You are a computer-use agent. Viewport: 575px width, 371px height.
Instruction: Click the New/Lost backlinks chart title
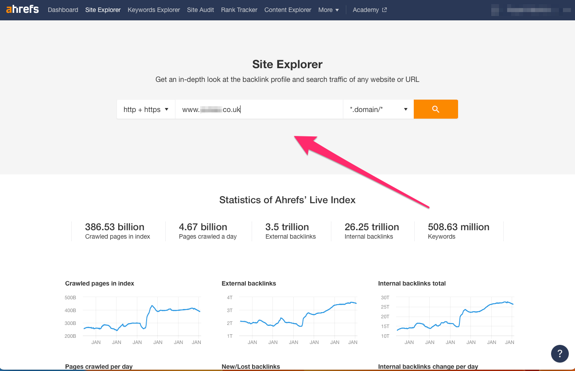tap(251, 367)
